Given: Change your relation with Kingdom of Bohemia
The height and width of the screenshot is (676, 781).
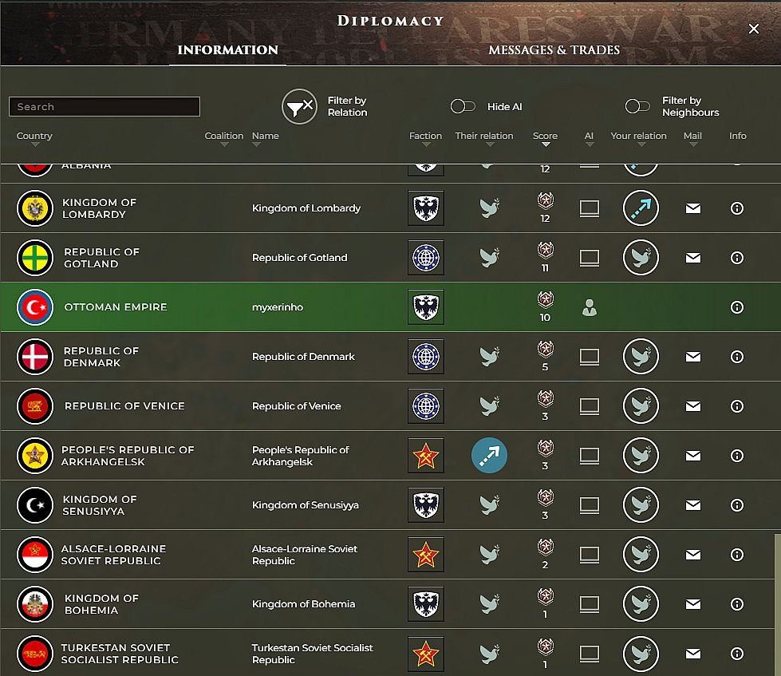Looking at the screenshot, I should 640,604.
